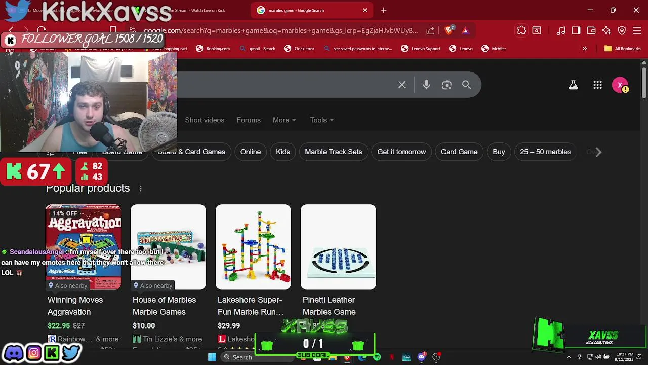
Task: Select the Kids filter chip
Action: (283, 152)
